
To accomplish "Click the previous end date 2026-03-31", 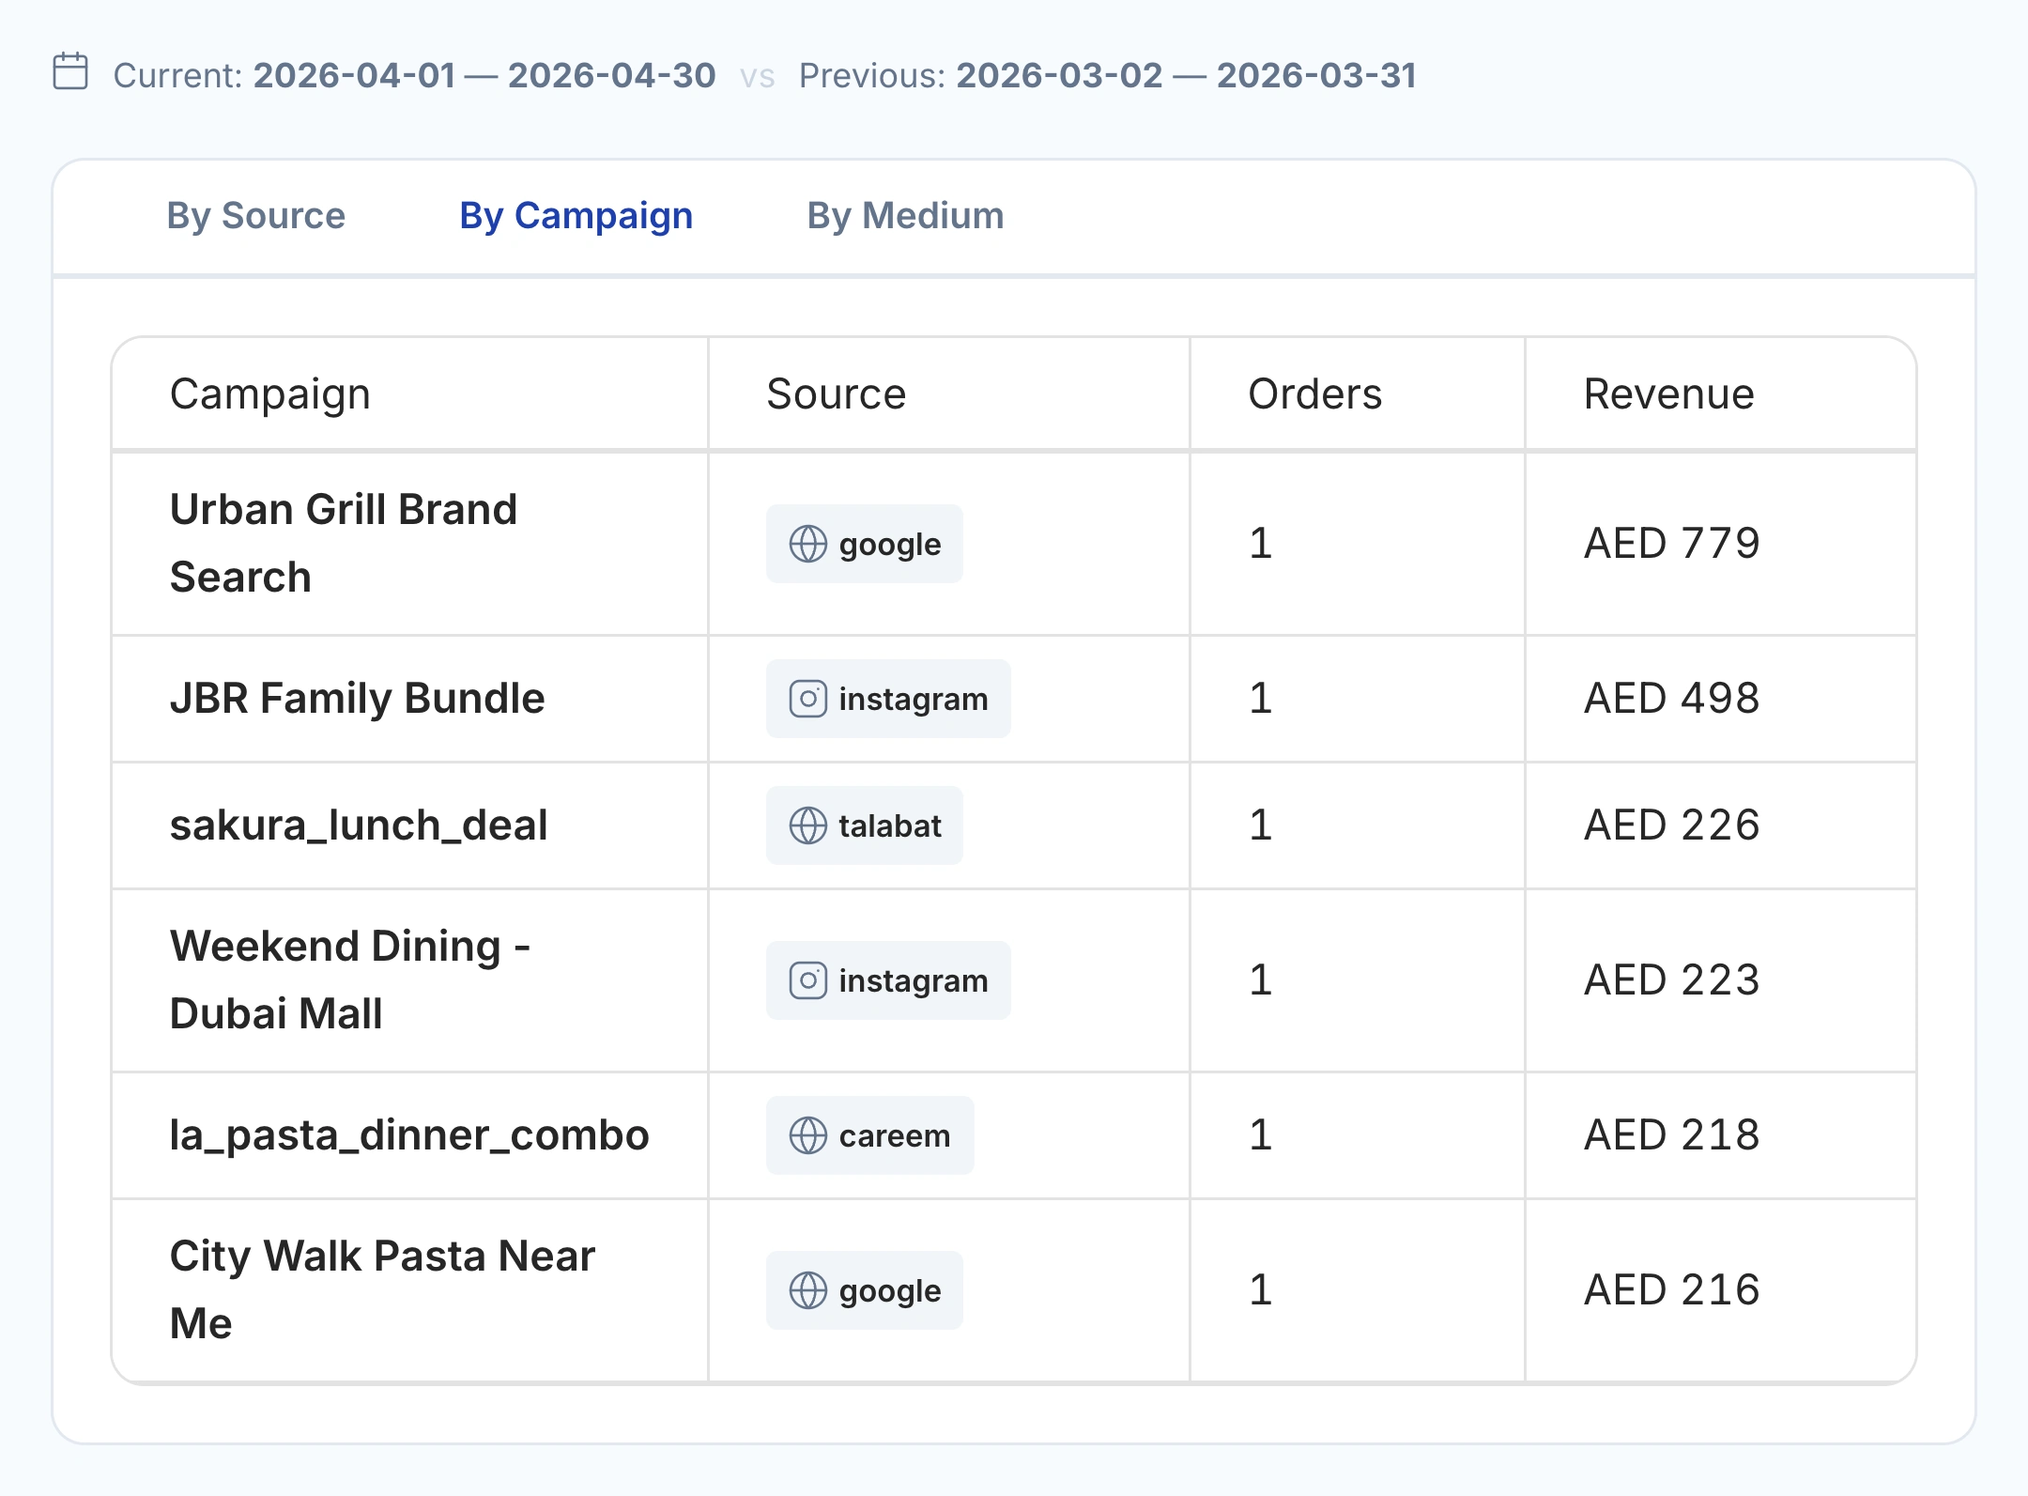I will [x=1317, y=75].
